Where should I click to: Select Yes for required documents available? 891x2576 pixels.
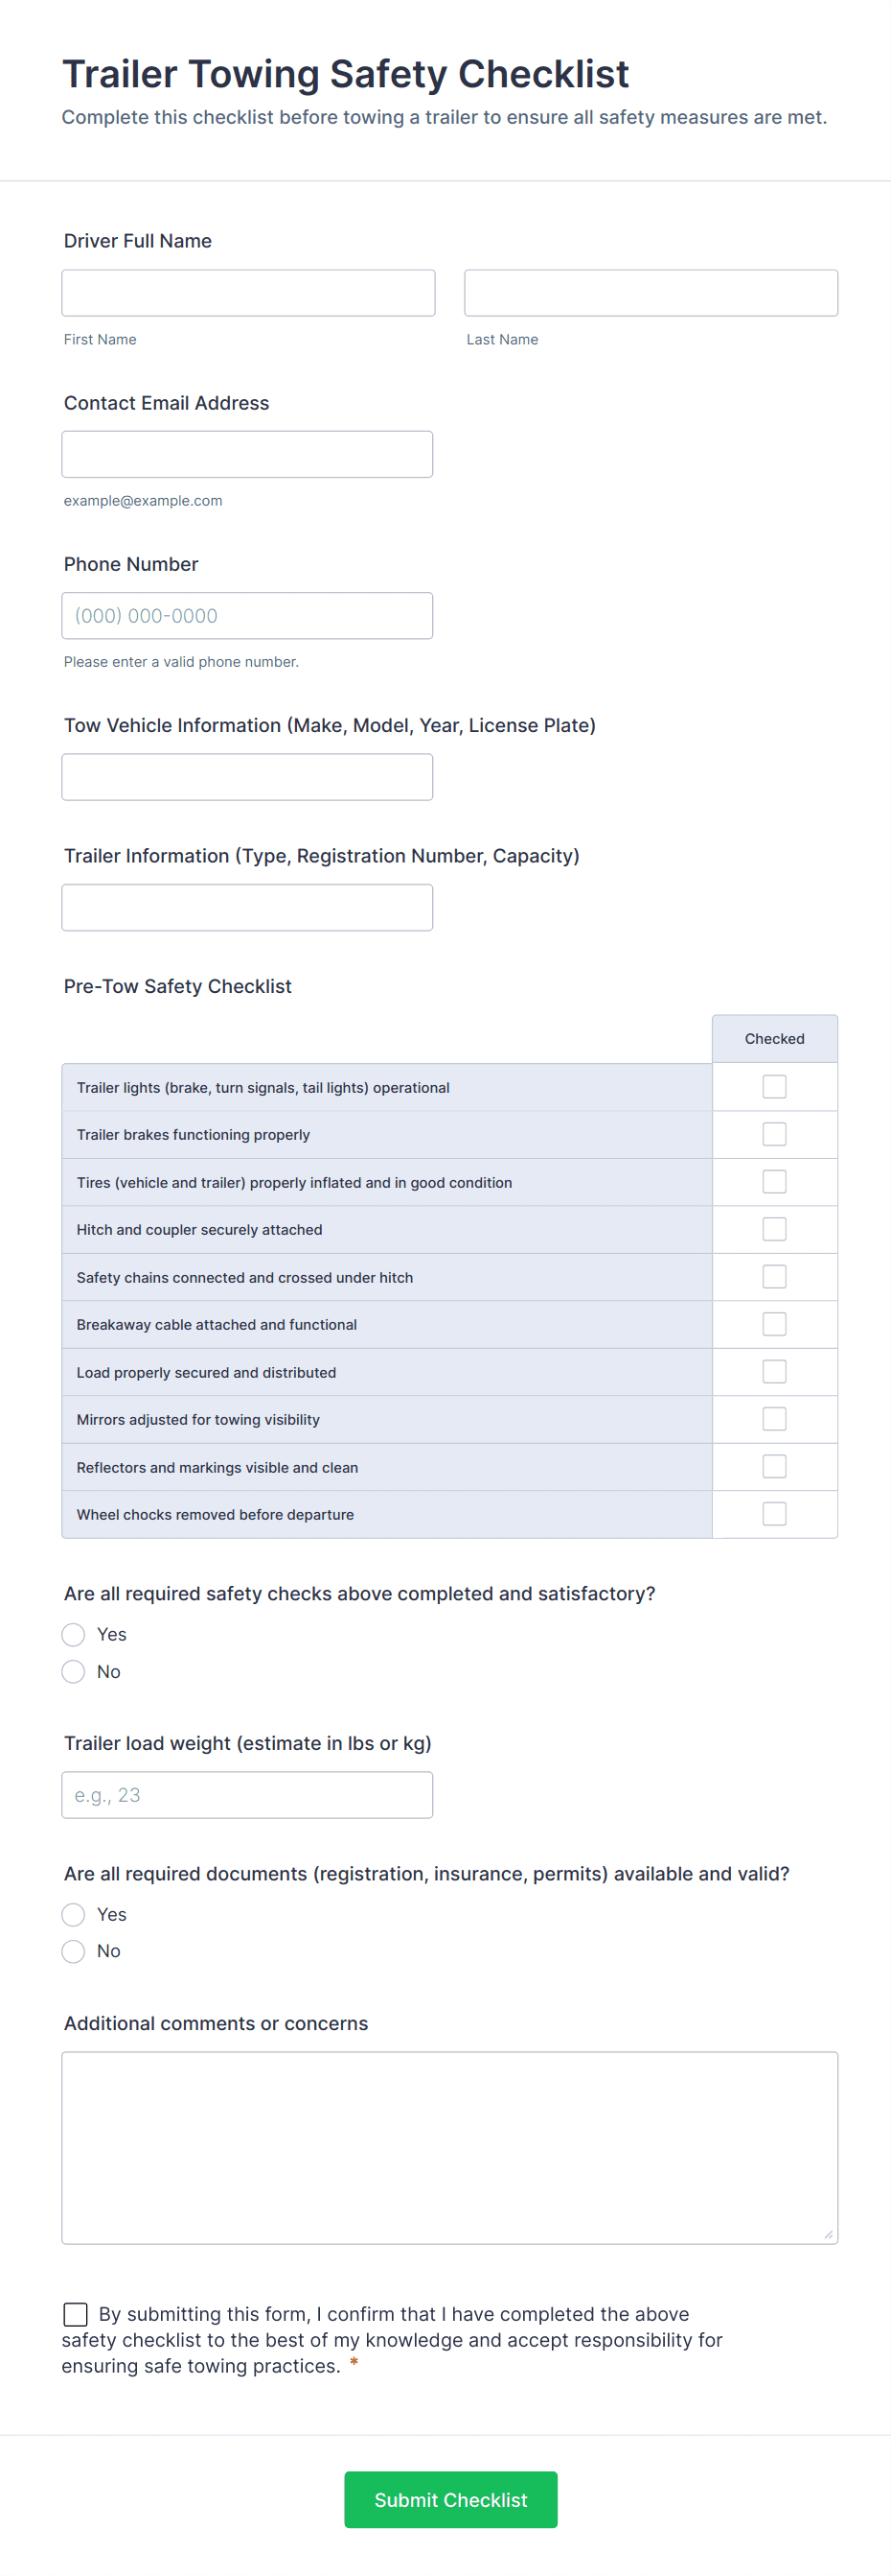(x=73, y=1914)
